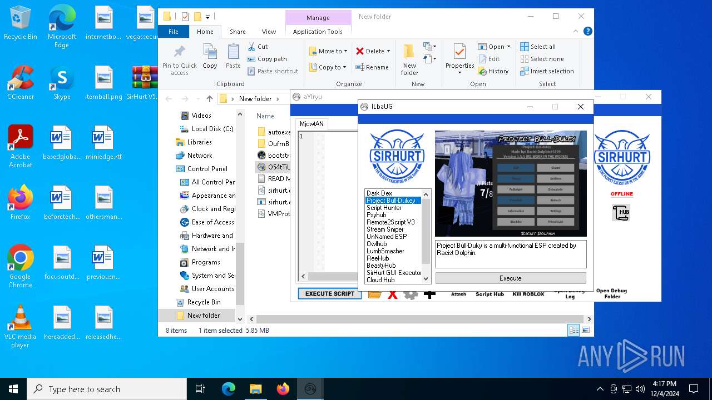Image resolution: width=712 pixels, height=400 pixels.
Task: Add a new tab with the plus icon
Action: pos(429,294)
